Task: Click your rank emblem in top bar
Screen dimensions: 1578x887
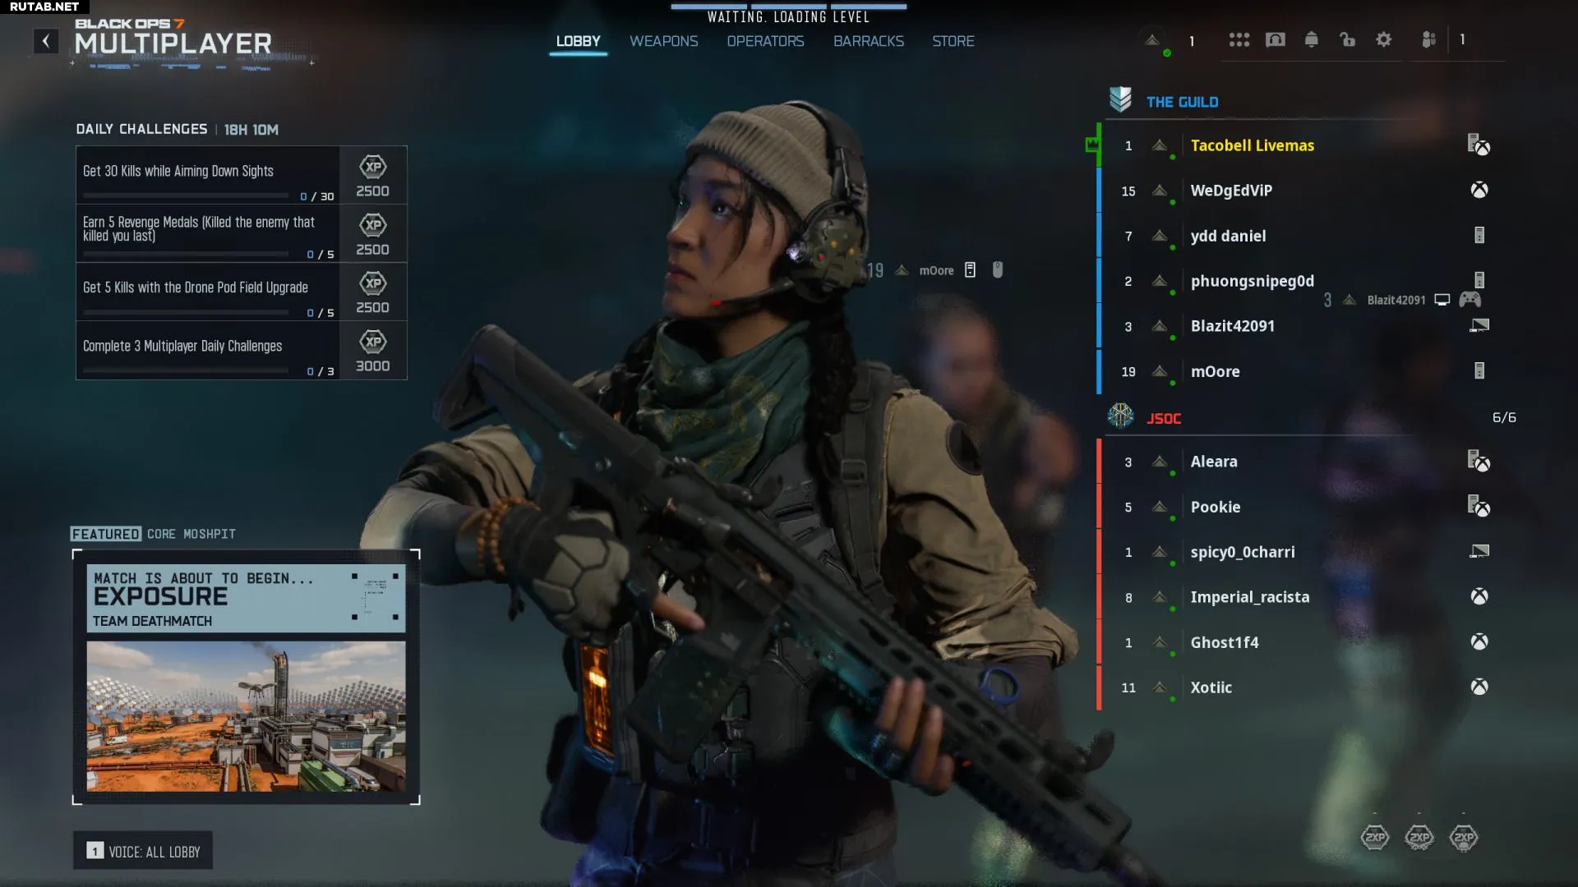Action: (x=1152, y=40)
